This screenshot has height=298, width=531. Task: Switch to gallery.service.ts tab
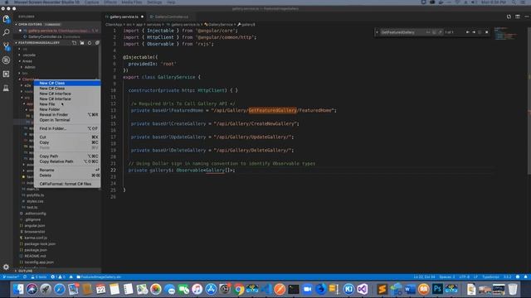124,17
